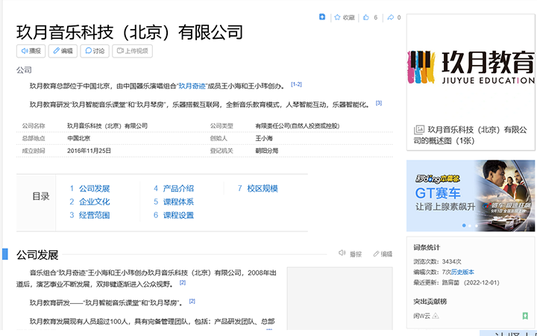Click the page title 玖月音乐科技（北京）有限公司
The image size is (537, 336).
pos(130,32)
